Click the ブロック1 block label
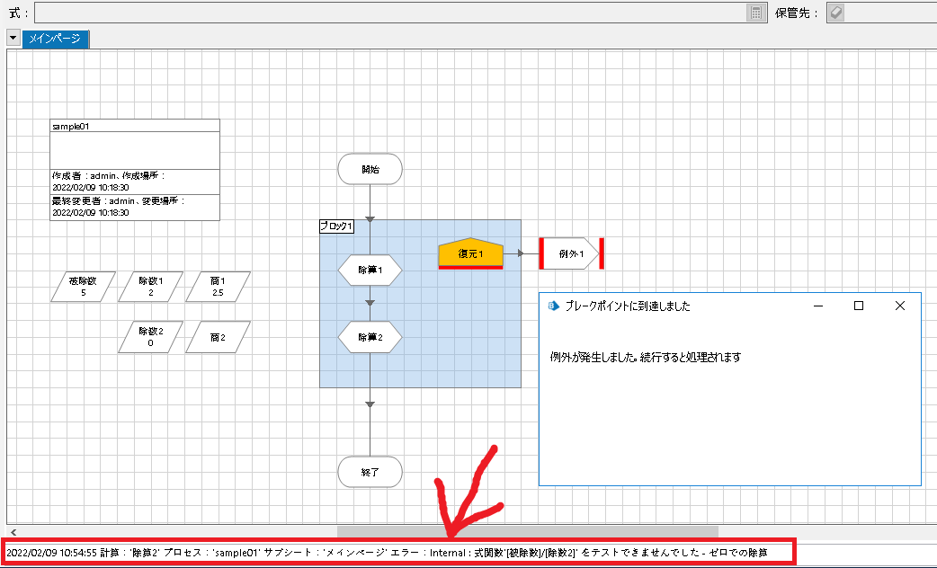 pyautogui.click(x=336, y=226)
